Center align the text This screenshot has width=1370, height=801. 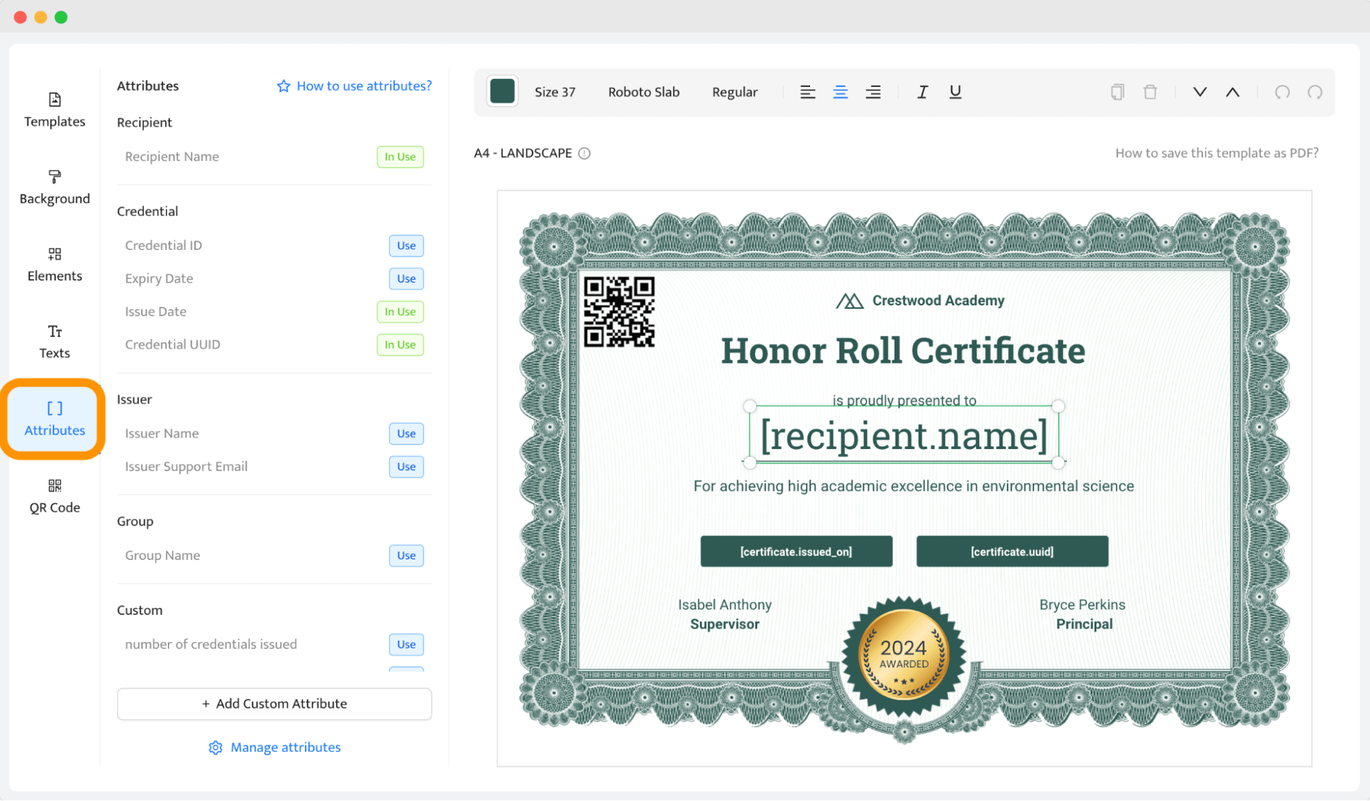click(x=840, y=92)
